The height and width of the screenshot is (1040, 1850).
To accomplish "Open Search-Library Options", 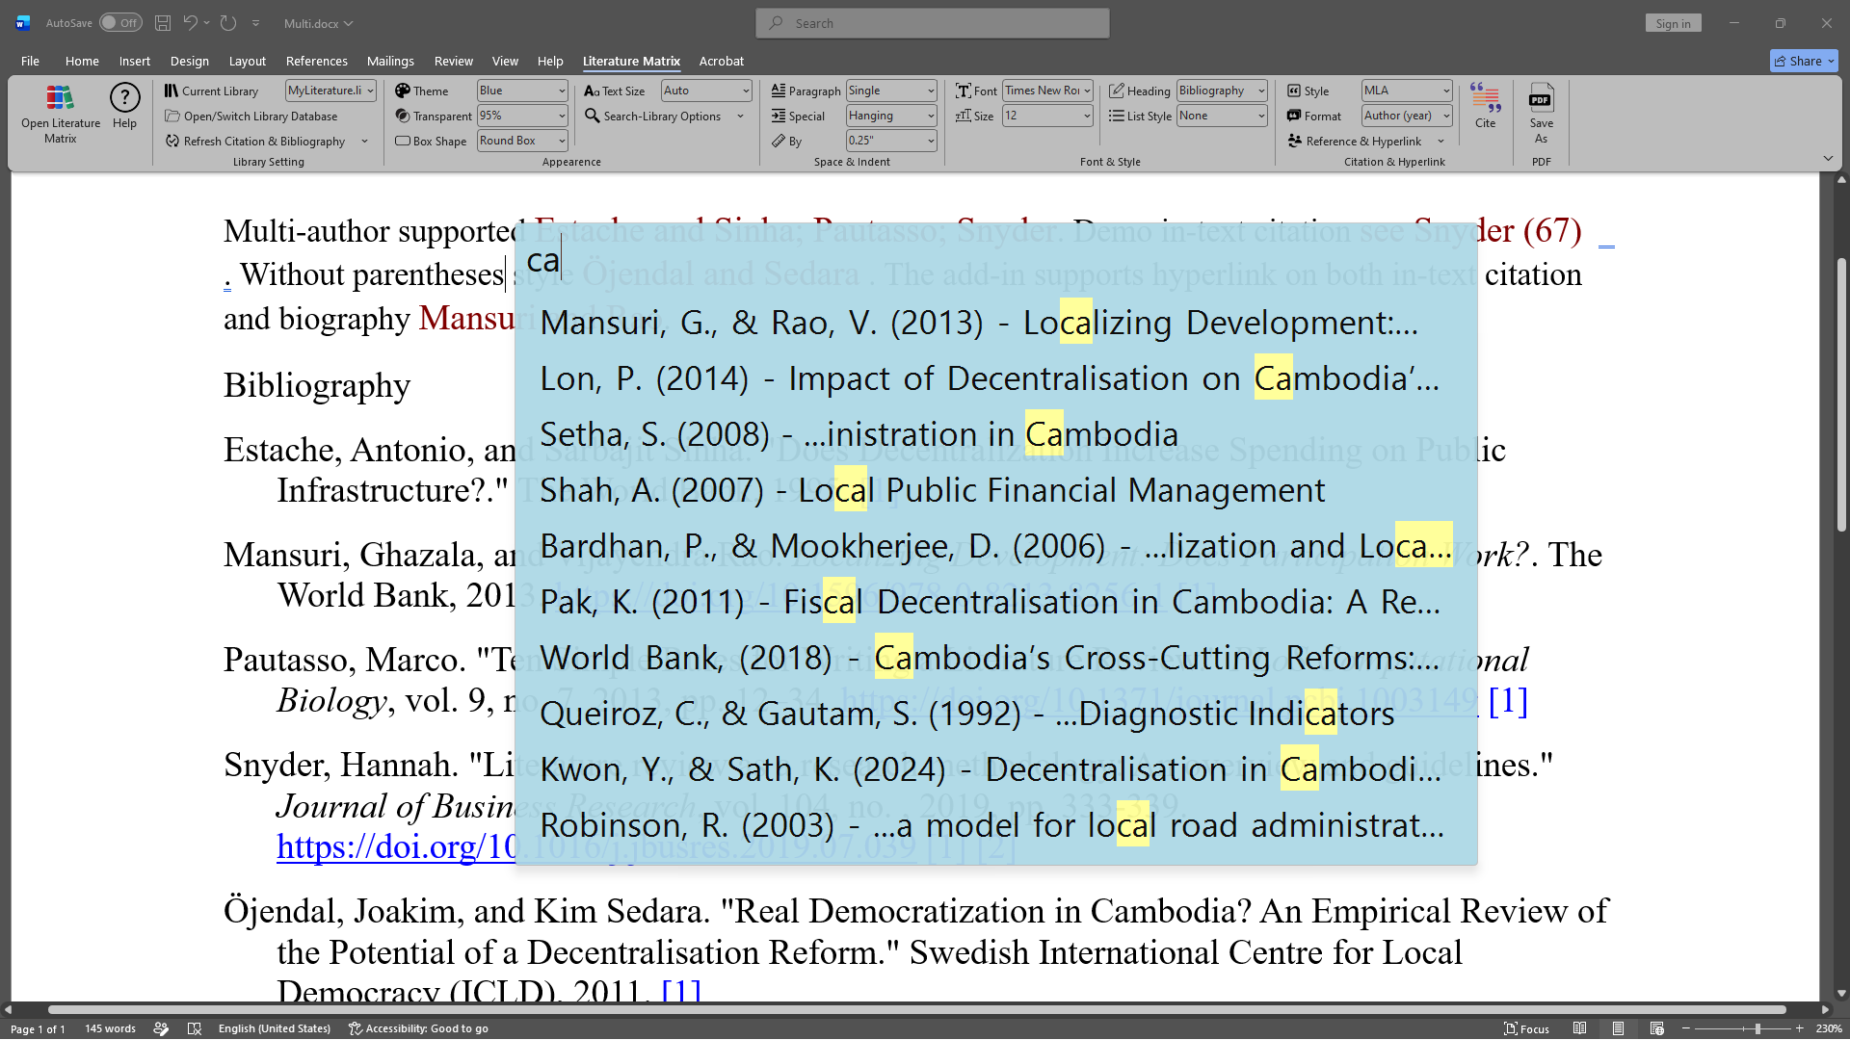I will (664, 116).
